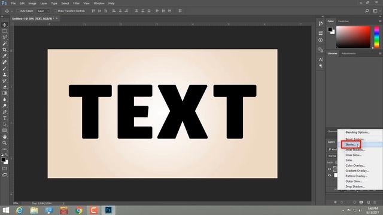The height and width of the screenshot is (215, 383).
Task: Hide the bottom layer via eye icon
Action: tap(329, 175)
